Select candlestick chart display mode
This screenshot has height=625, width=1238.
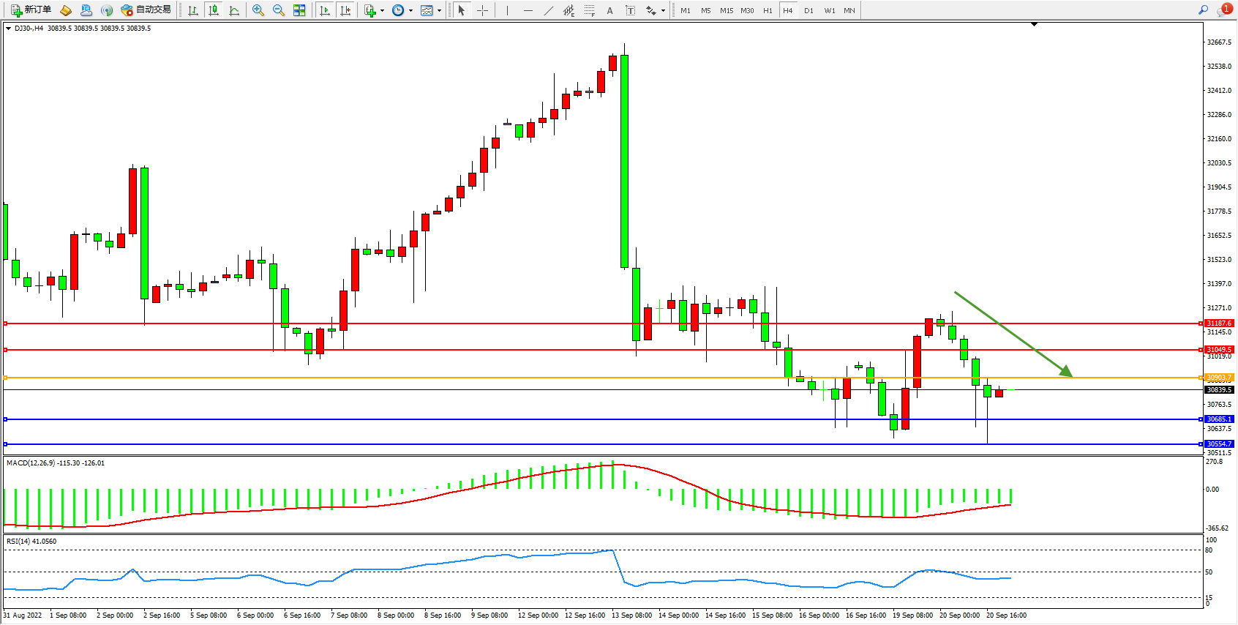click(x=214, y=10)
